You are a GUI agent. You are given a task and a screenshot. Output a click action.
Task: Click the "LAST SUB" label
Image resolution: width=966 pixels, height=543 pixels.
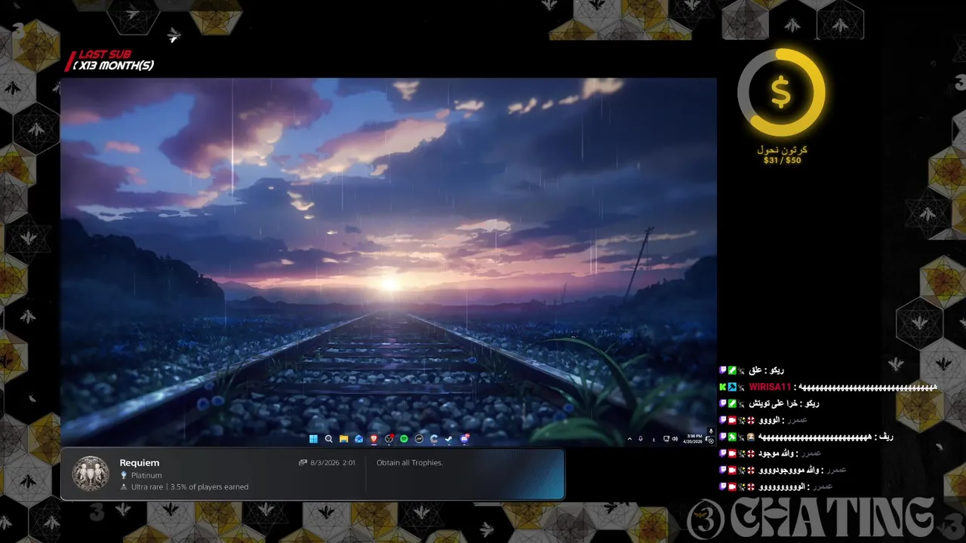pyautogui.click(x=104, y=55)
